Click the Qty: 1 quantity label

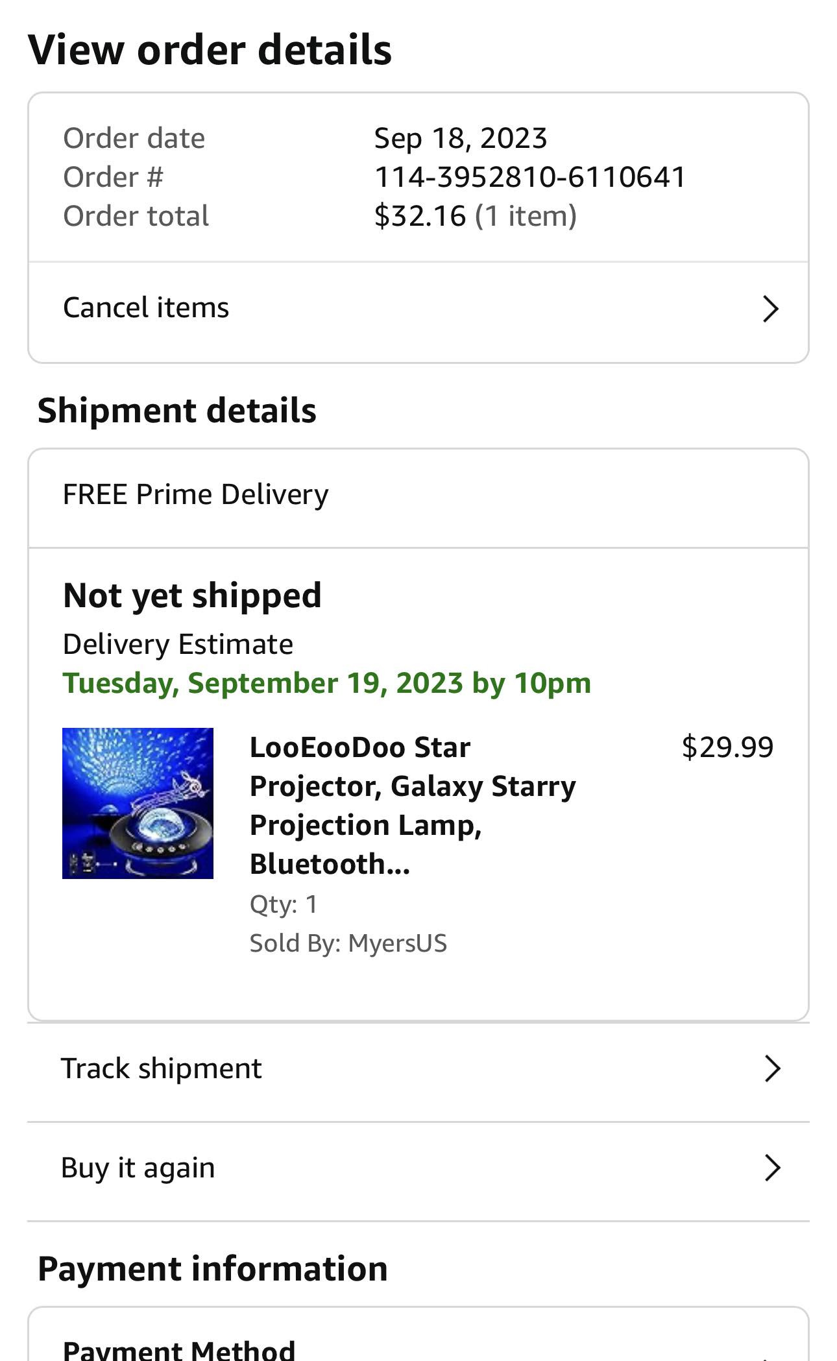tap(284, 904)
